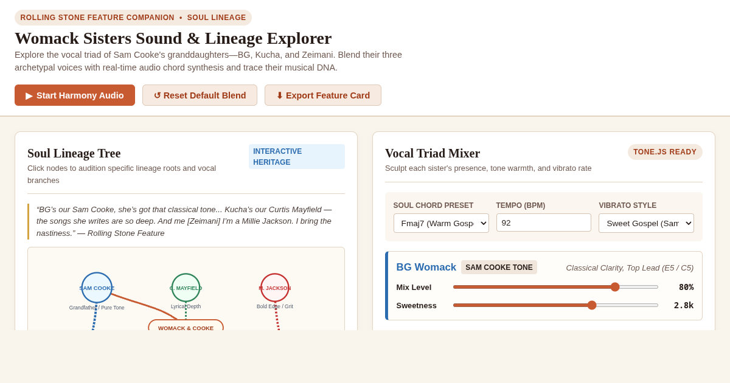Click the Bold Edge / Grit caption
The height and width of the screenshot is (383, 730).
(x=275, y=306)
